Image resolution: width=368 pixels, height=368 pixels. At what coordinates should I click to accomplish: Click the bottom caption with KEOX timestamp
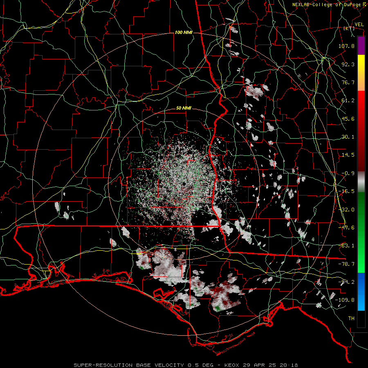(x=186, y=365)
